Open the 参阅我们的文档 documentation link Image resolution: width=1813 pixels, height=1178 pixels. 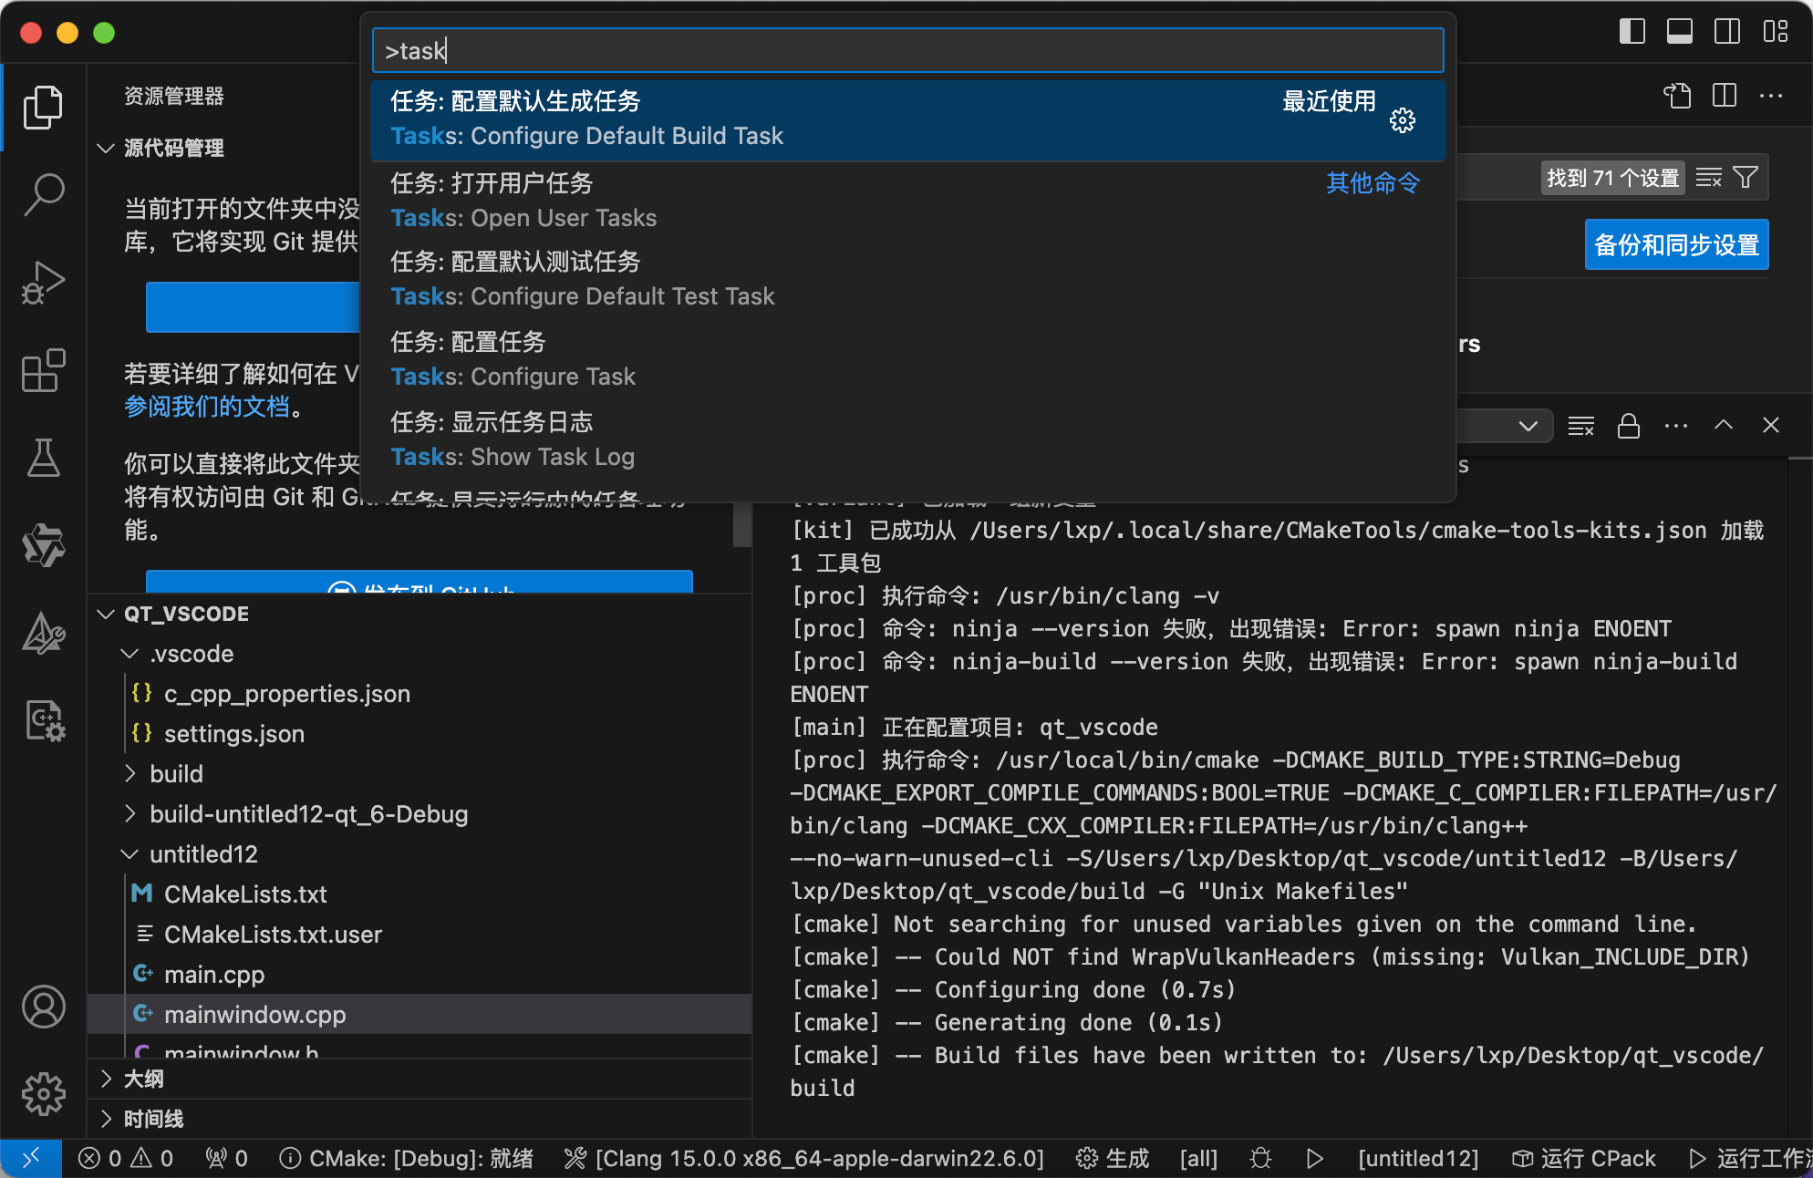(208, 407)
